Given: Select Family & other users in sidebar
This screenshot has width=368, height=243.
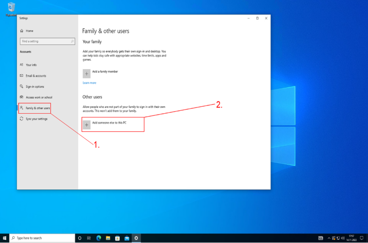Looking at the screenshot, I should pyautogui.click(x=37, y=108).
